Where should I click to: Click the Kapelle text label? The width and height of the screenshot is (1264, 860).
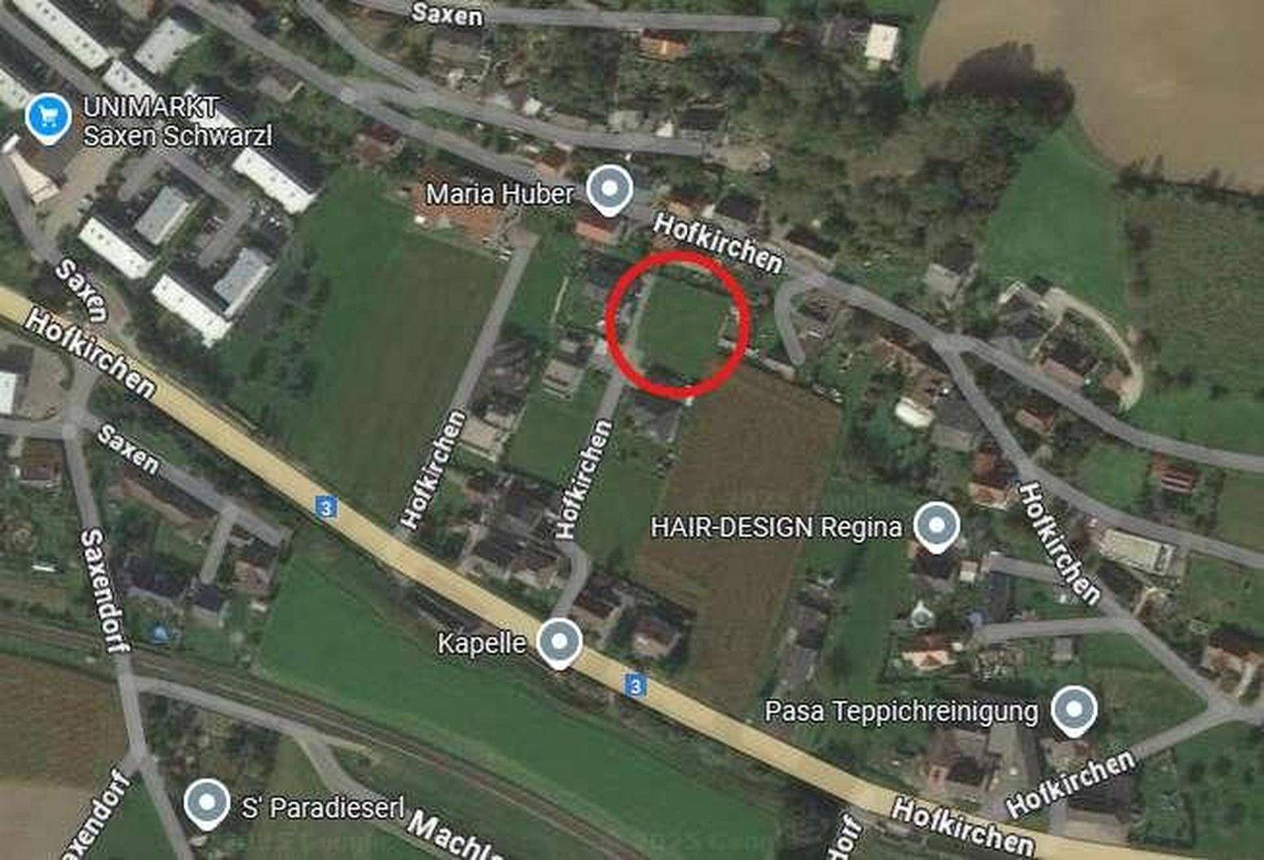pos(482,643)
